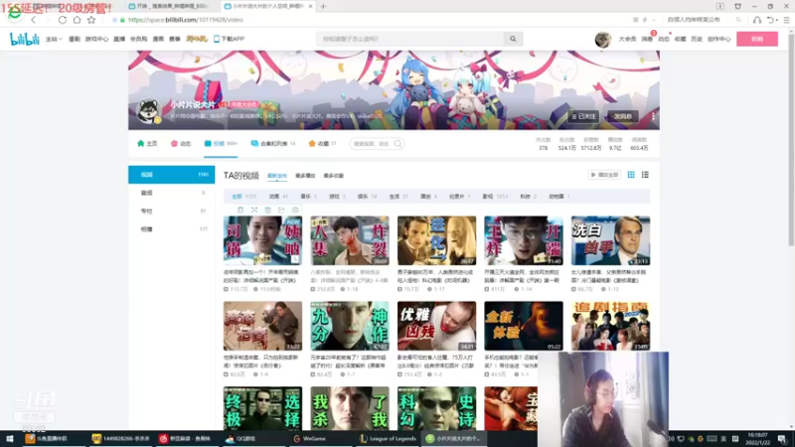Screen dimensions: 795x447
Task: Bookmark page with the star icon
Action: click(x=91, y=20)
